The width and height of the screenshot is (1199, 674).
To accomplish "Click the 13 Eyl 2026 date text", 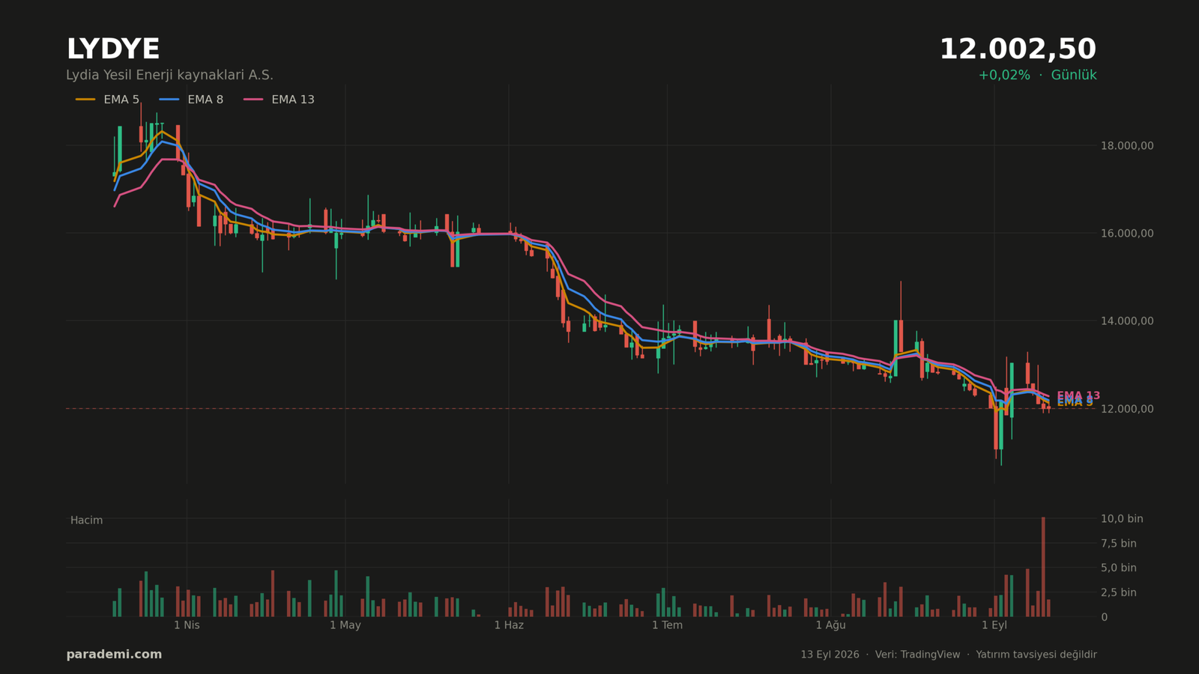I will point(830,655).
